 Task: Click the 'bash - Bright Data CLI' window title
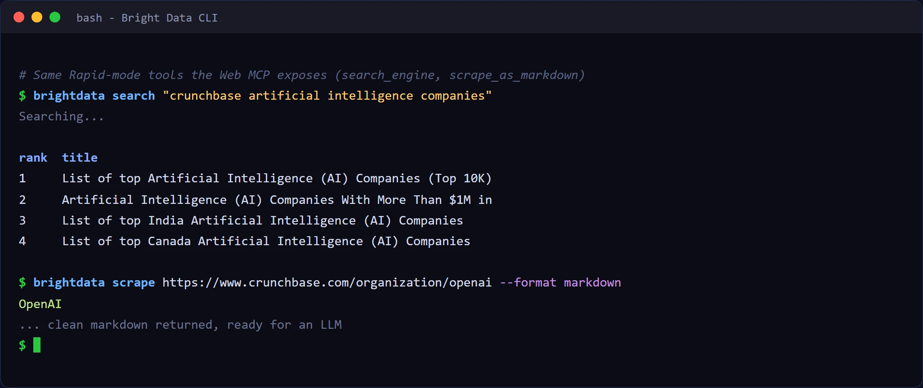[147, 18]
